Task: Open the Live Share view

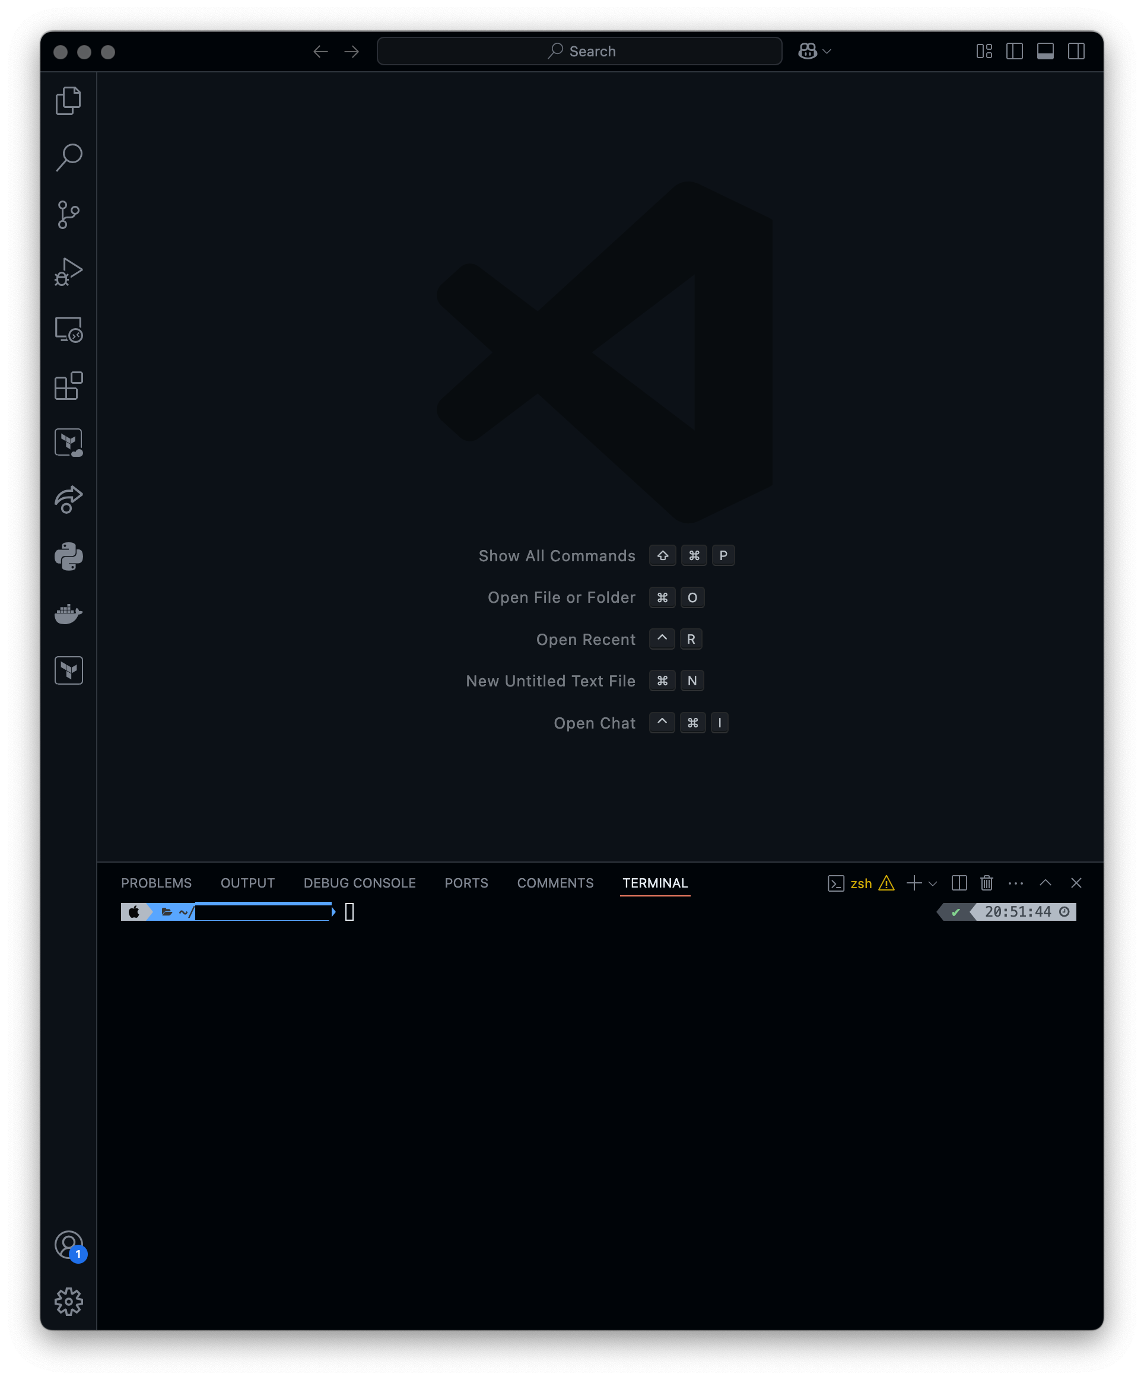Action: point(68,500)
